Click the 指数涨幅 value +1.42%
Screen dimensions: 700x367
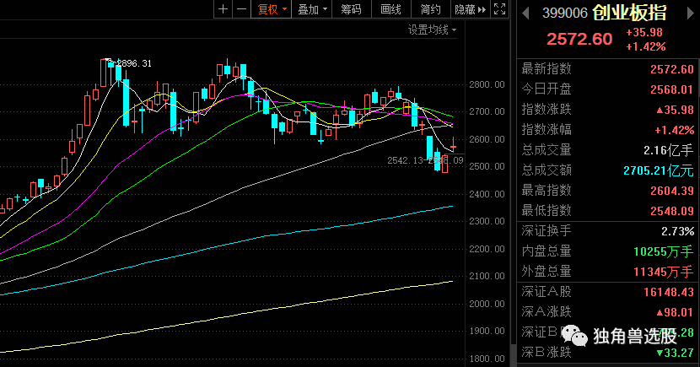pos(674,130)
